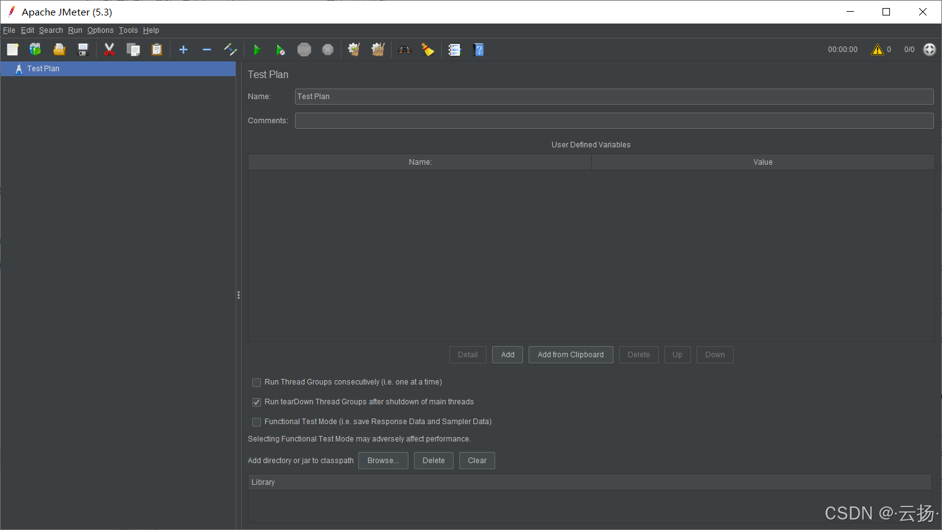The image size is (942, 530).
Task: Click the Open file folder icon
Action: pyautogui.click(x=59, y=50)
